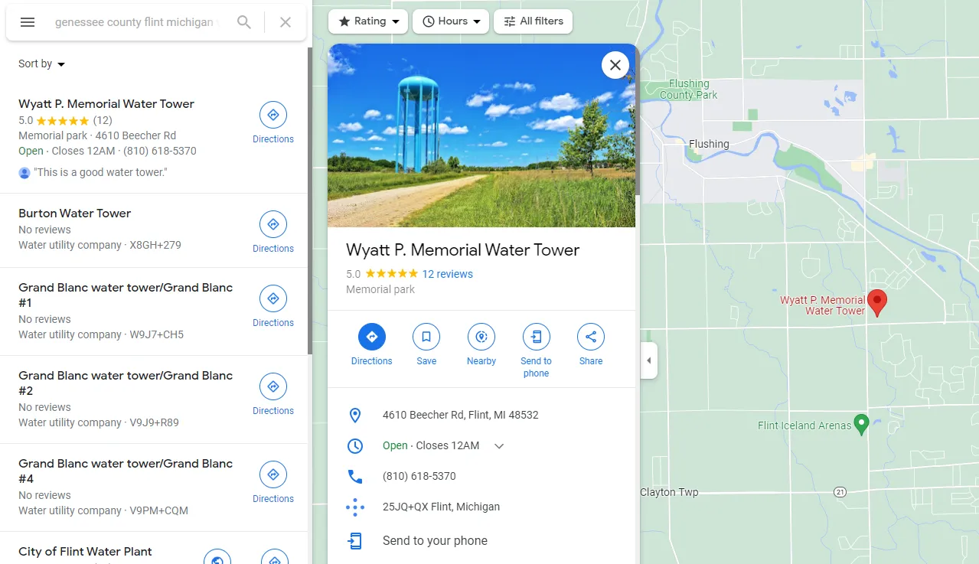Open the main navigation hamburger menu
Viewport: 979px width, 564px height.
tap(27, 22)
